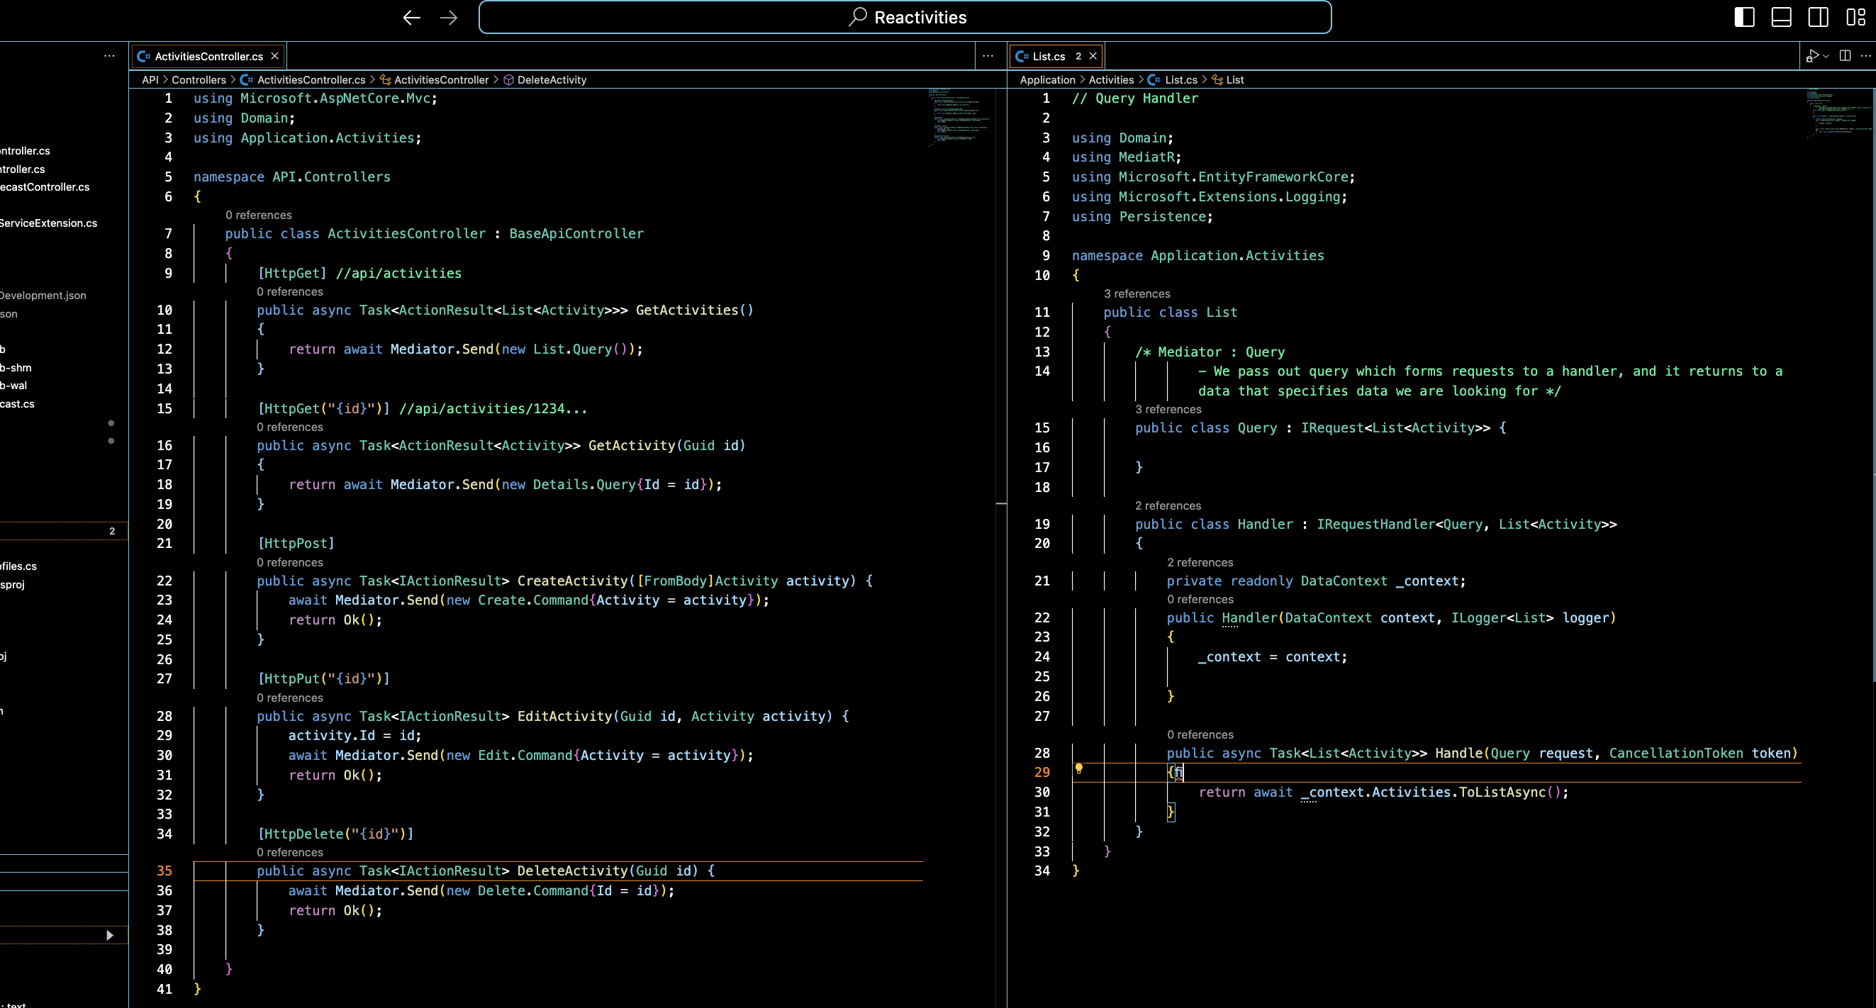Open more actions for right editor group
The image size is (1876, 1008).
(1866, 56)
